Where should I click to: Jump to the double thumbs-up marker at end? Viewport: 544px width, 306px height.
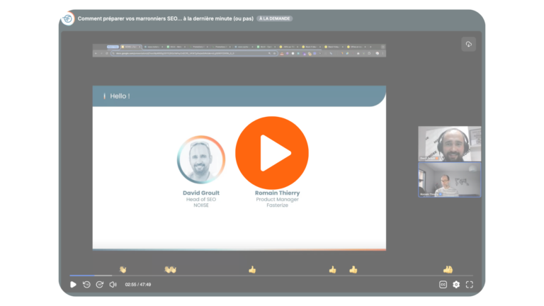[448, 269]
